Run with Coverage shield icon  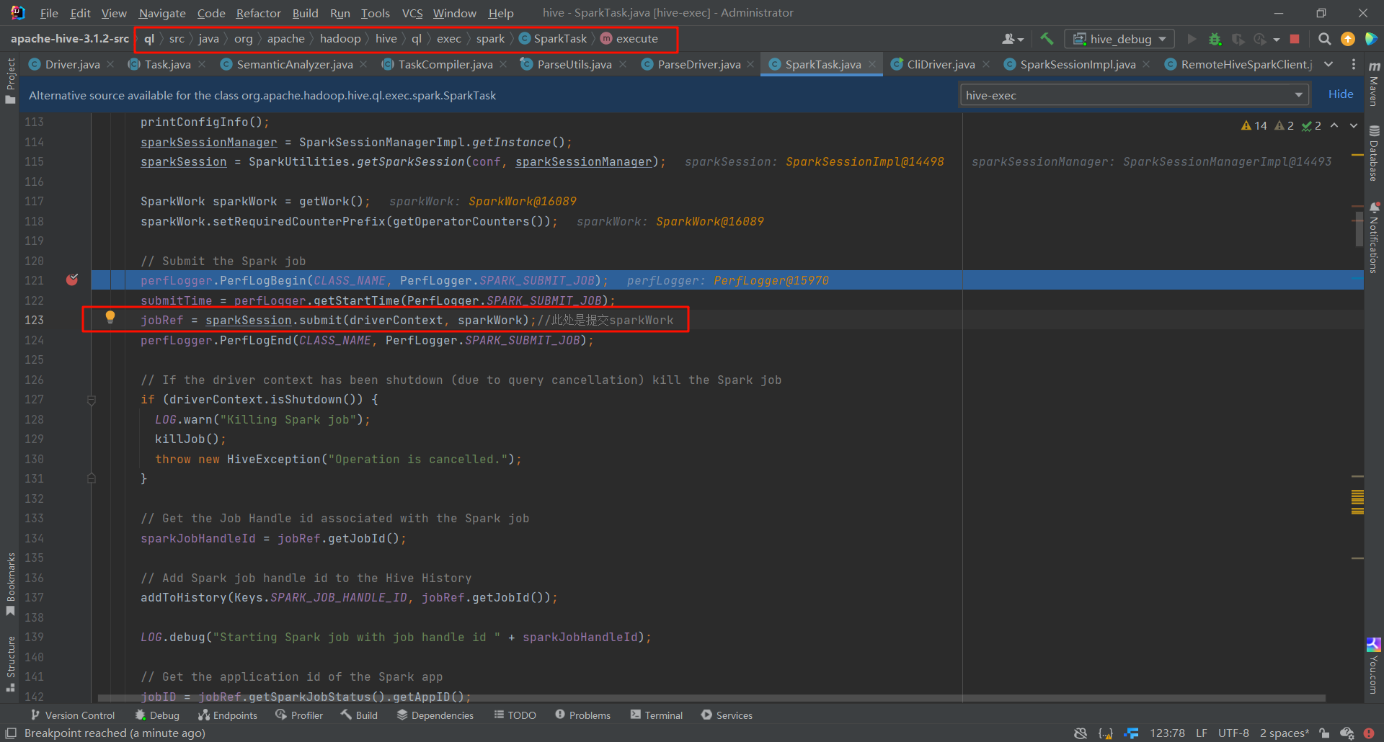tap(1238, 39)
